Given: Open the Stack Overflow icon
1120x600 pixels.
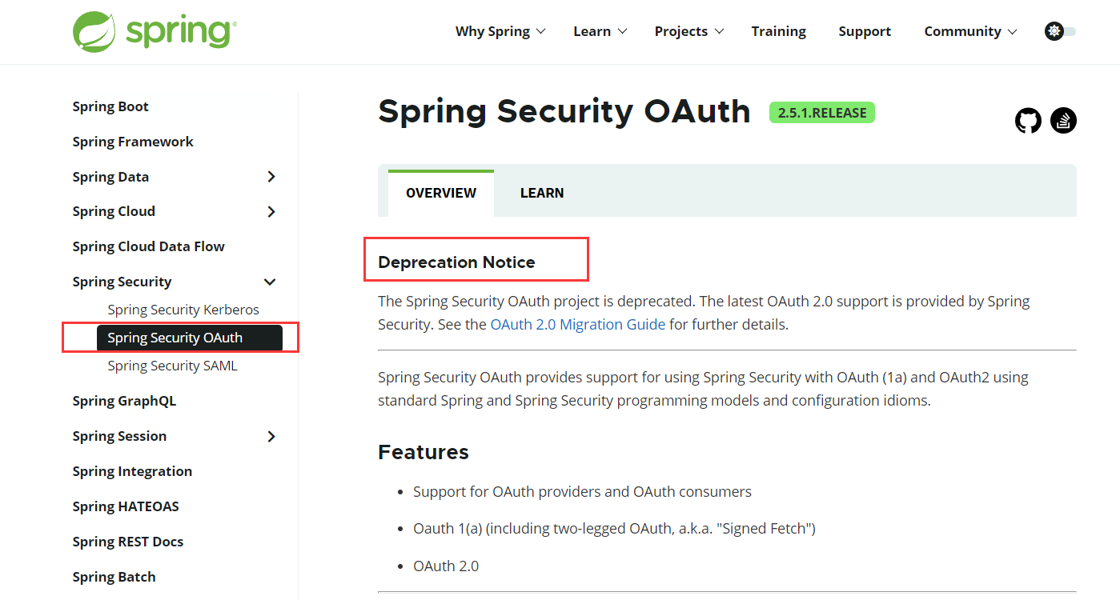Looking at the screenshot, I should [x=1063, y=121].
